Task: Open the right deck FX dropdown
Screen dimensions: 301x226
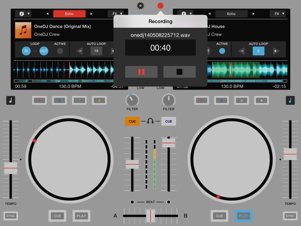Action: (278, 14)
